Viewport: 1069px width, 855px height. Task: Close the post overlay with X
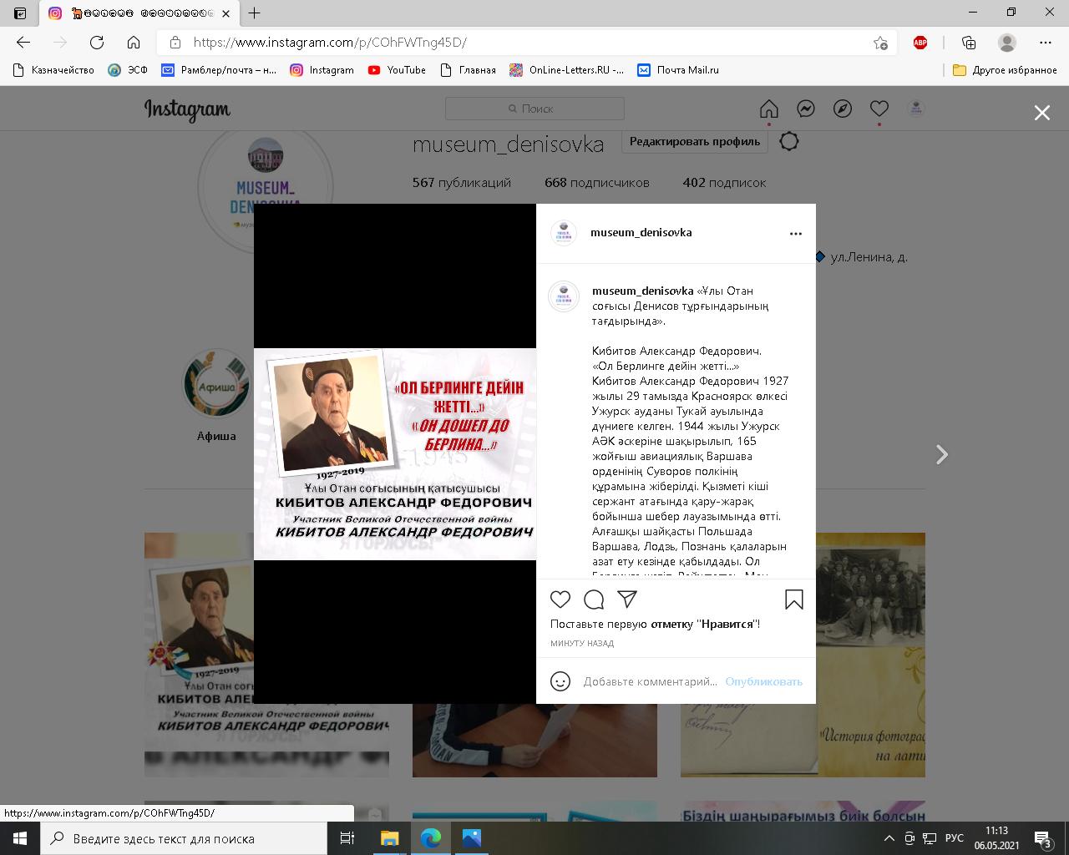(1042, 113)
